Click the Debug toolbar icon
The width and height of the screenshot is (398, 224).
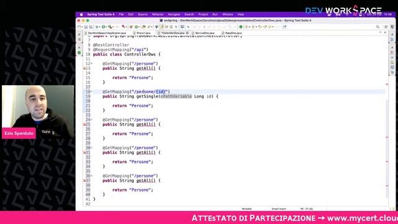coord(97,27)
